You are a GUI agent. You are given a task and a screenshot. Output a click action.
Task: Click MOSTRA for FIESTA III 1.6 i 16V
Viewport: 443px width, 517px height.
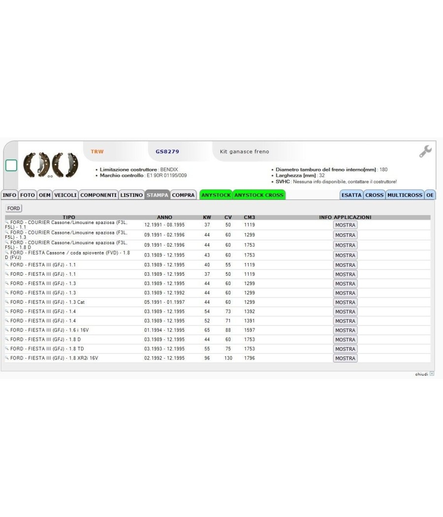coord(345,330)
